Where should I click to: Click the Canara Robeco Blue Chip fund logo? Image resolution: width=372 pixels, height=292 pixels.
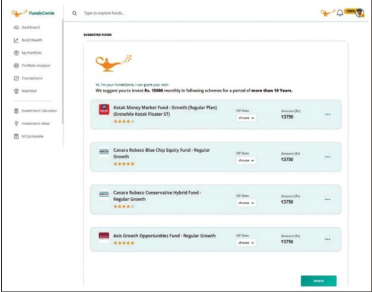click(104, 152)
